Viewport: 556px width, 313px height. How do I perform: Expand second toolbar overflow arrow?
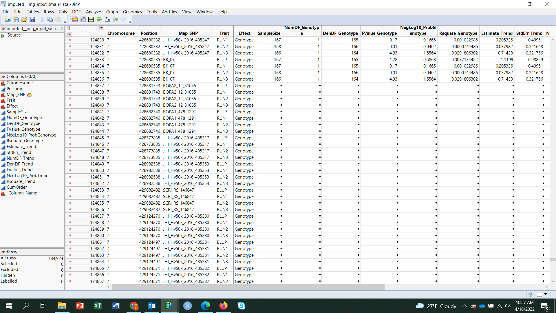130,22
